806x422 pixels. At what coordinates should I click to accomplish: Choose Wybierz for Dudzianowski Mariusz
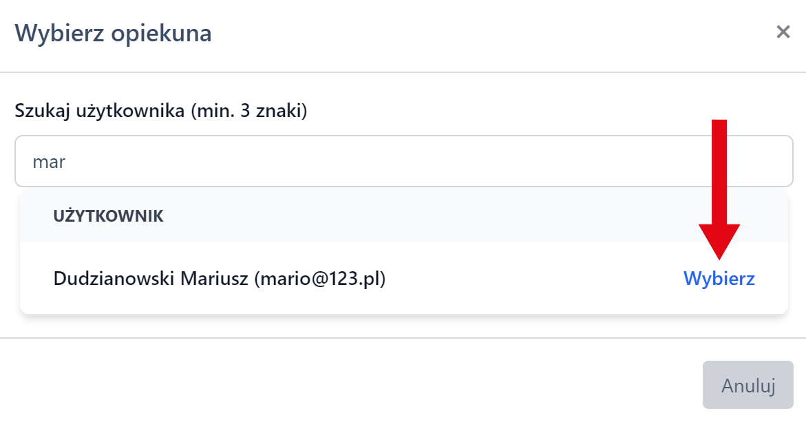(719, 279)
